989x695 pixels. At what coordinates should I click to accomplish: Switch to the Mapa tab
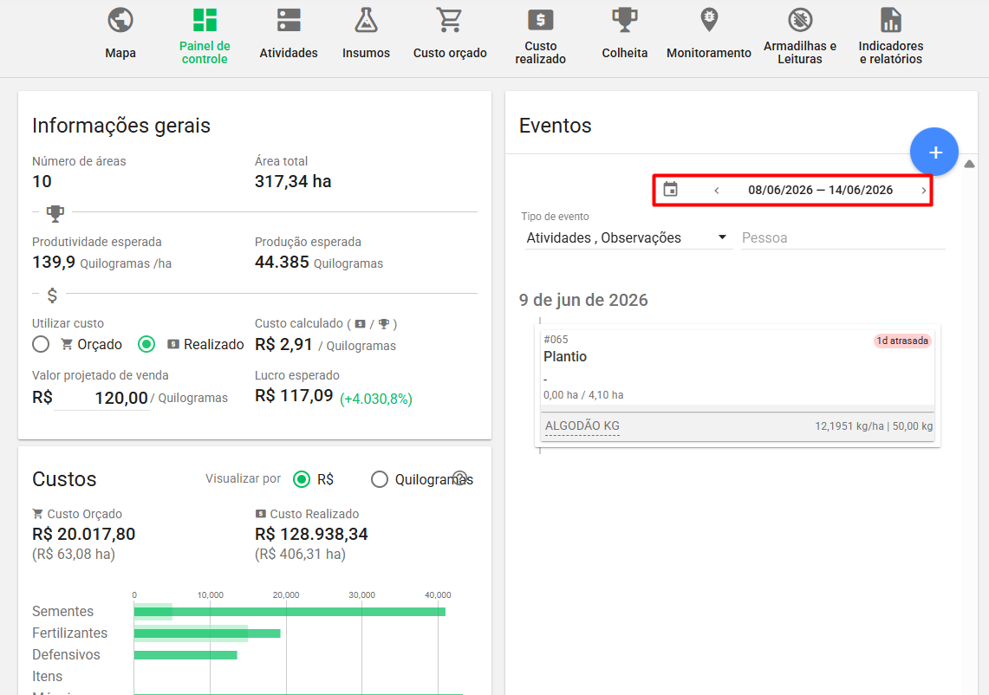(120, 53)
